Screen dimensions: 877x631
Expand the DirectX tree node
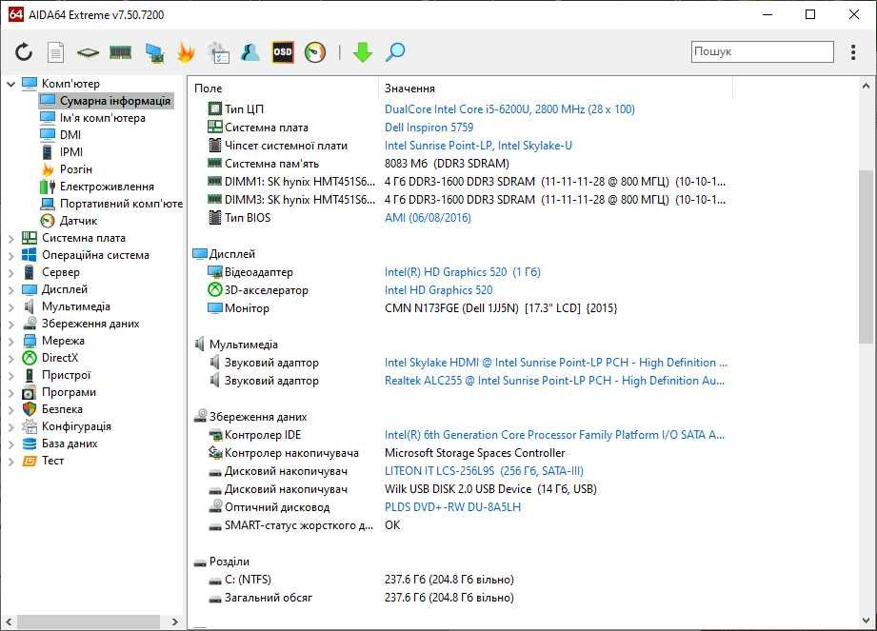tap(10, 359)
